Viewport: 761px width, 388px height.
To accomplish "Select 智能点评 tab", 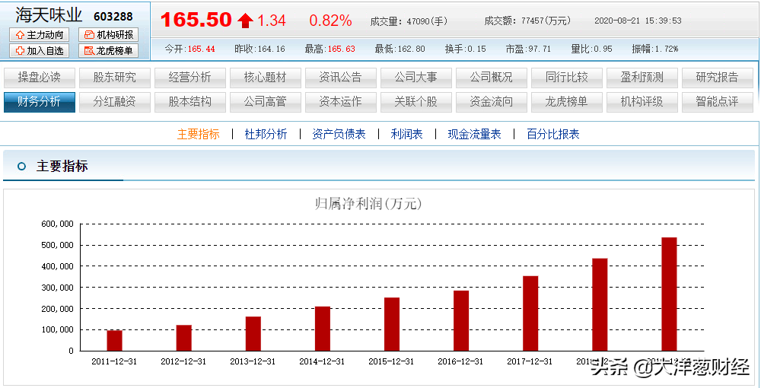I will point(718,102).
